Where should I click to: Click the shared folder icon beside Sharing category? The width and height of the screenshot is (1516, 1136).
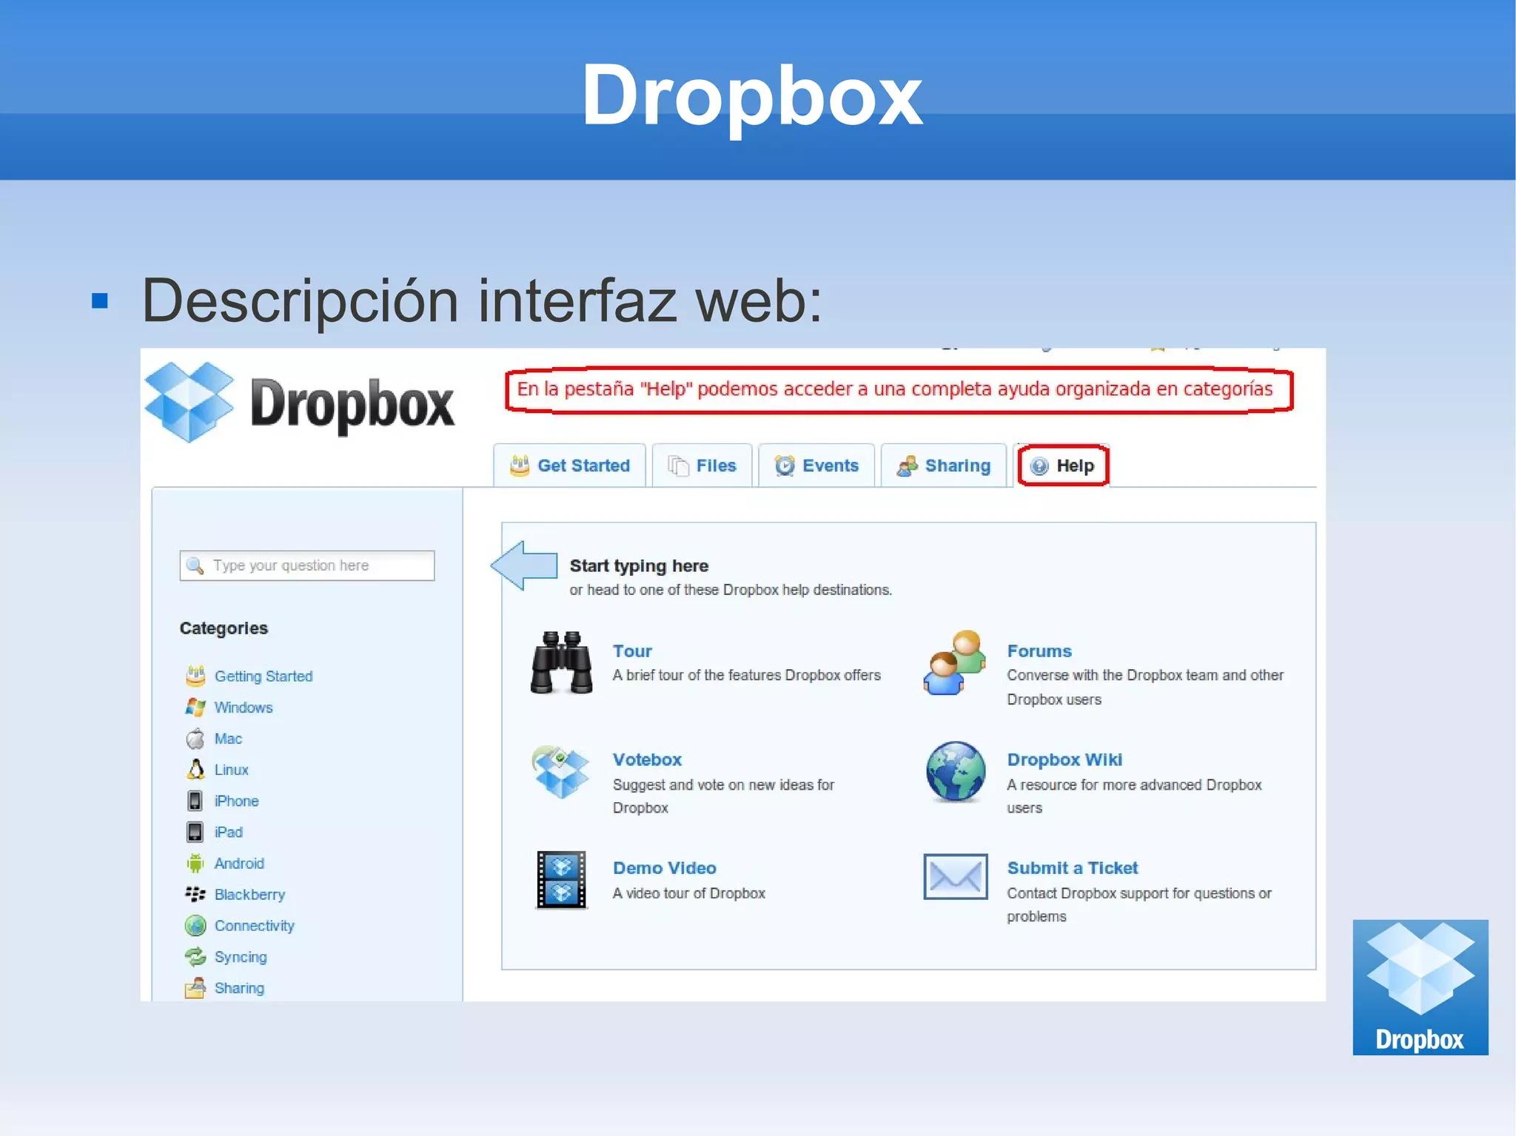[195, 988]
